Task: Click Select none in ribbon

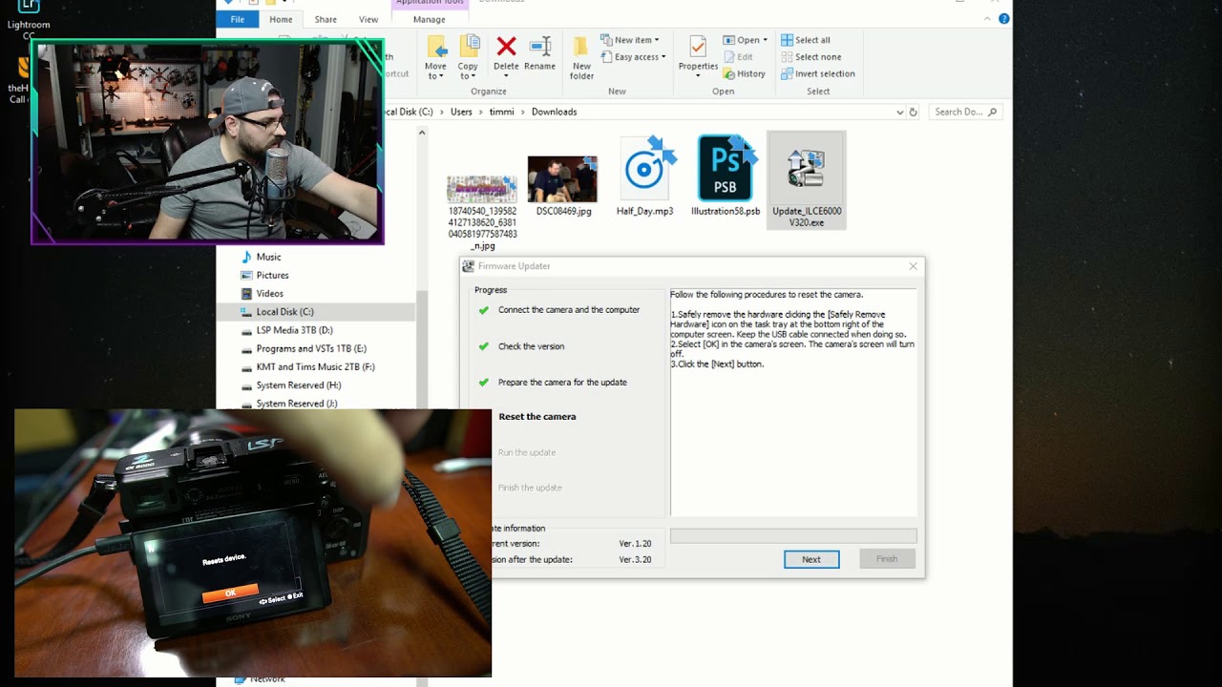Action: click(811, 57)
